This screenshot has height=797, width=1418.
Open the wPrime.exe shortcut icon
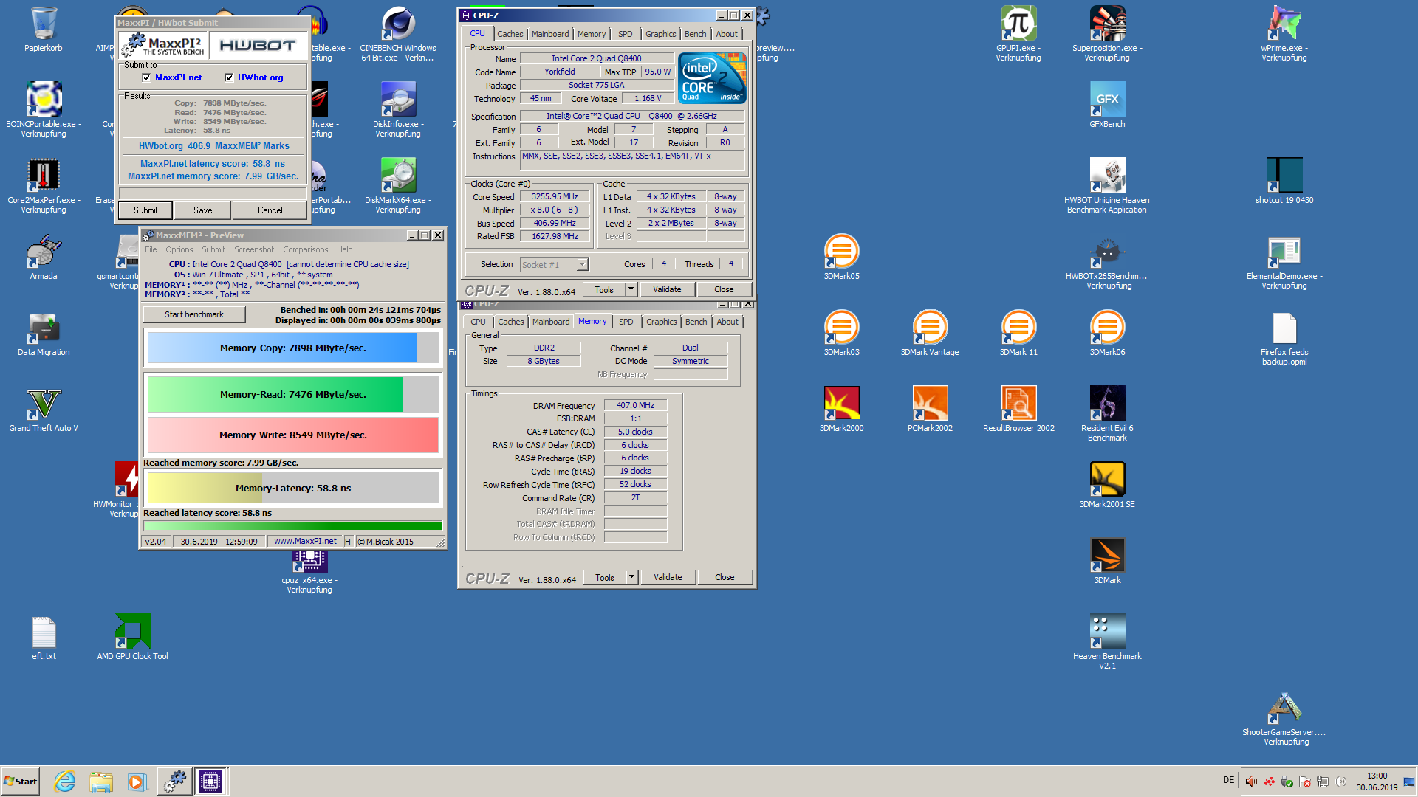1284,33
